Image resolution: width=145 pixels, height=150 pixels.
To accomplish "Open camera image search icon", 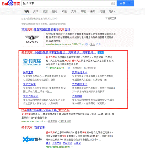I will click(x=113, y=3).
